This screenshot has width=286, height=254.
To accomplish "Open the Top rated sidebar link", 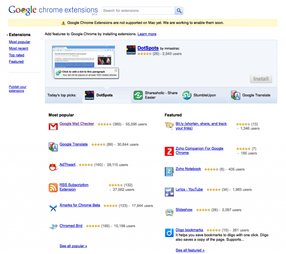I will coord(17,55).
